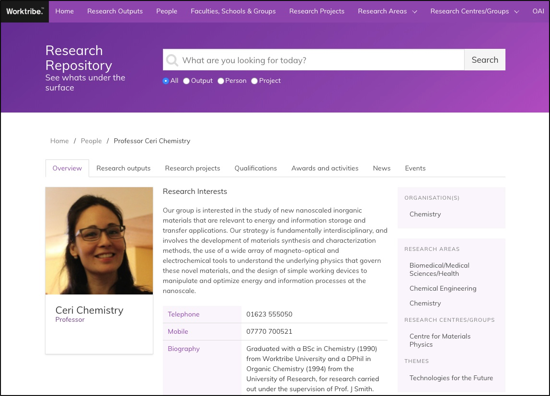Open Research Outputs in the top navigation

pos(115,11)
